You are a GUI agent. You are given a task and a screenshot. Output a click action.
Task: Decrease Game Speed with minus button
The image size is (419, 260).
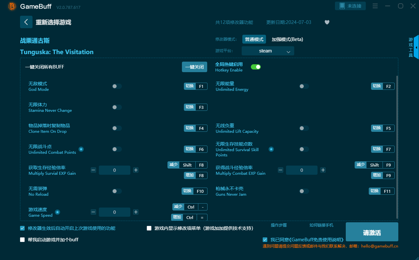[x=93, y=212]
